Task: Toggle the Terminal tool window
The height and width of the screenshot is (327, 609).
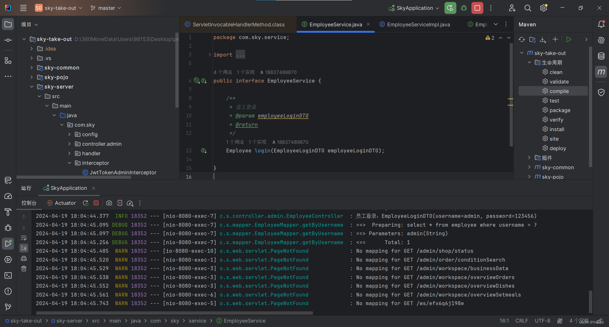Action: [x=8, y=275]
